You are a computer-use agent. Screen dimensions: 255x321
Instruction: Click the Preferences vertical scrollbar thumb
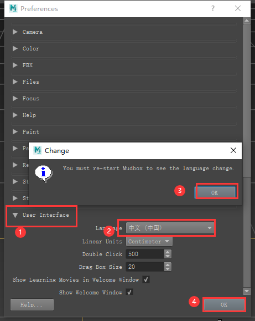pyautogui.click(x=247, y=101)
